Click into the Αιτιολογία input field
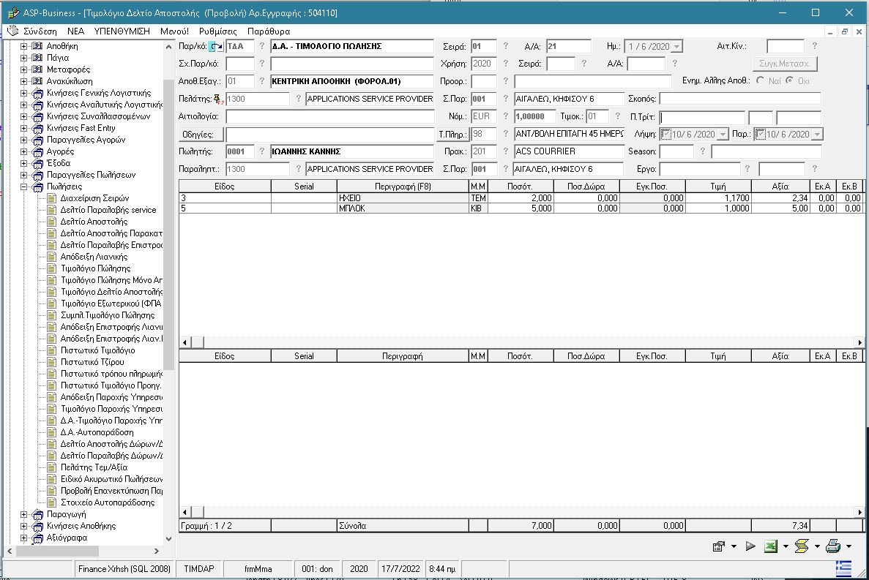This screenshot has height=580, width=869. [329, 116]
